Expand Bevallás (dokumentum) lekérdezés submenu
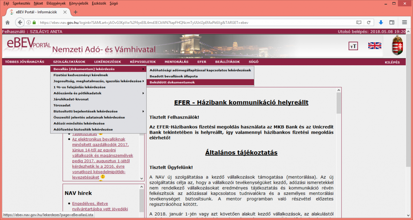This screenshot has width=413, height=220. tap(98, 69)
